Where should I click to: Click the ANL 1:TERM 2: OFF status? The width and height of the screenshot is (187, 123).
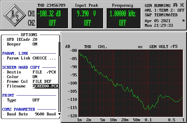pyautogui.click(x=165, y=10)
